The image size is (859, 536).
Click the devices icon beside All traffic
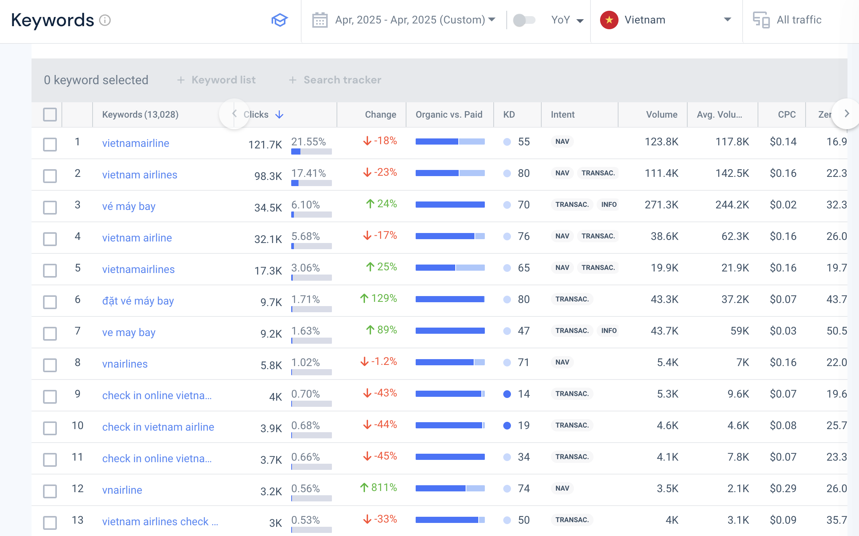(761, 20)
